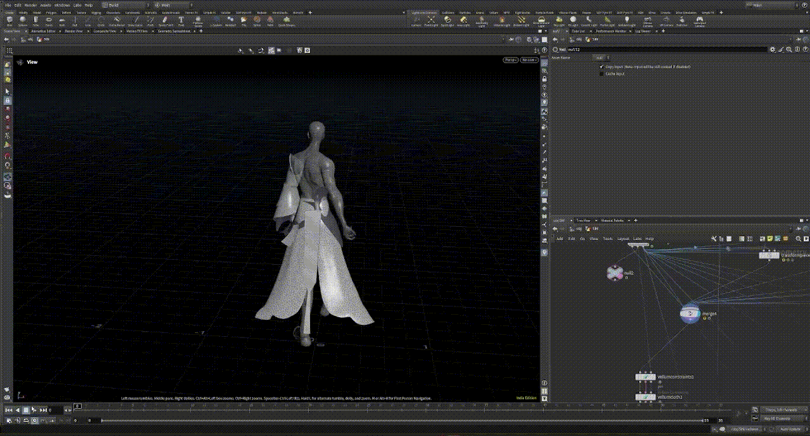
Task: Jump to first frame on playbar
Action: (x=9, y=410)
